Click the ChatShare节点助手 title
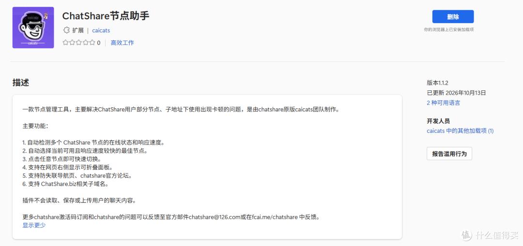The image size is (523, 246). click(106, 16)
